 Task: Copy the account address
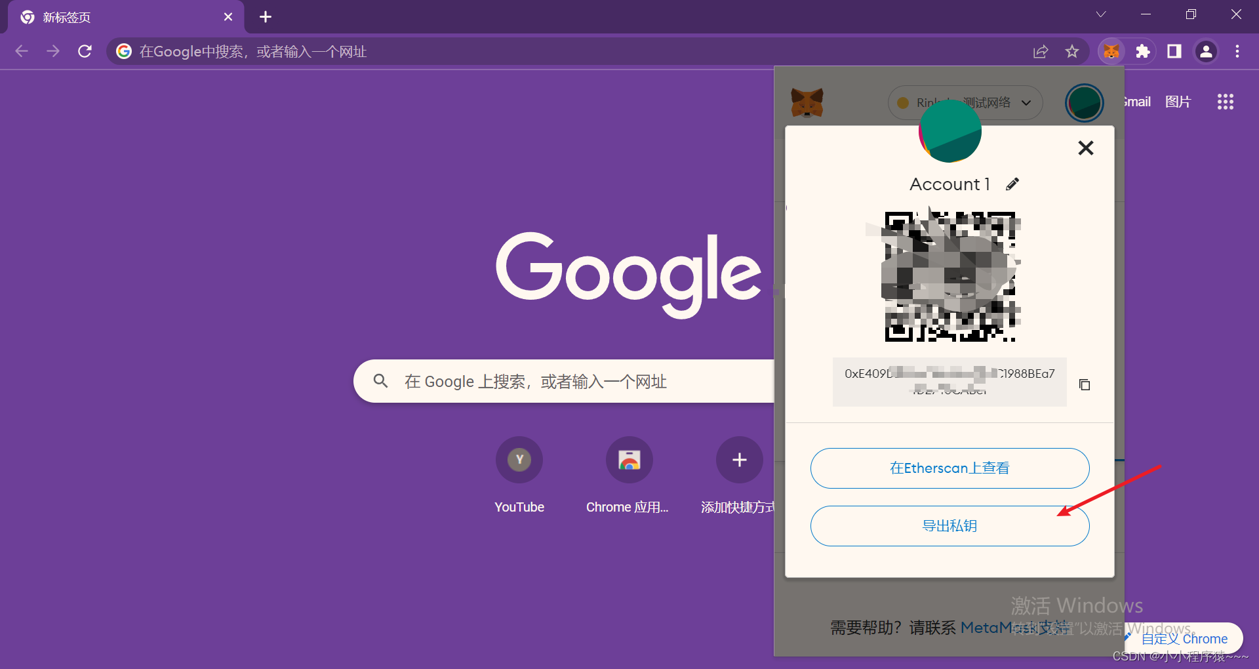pos(1085,384)
